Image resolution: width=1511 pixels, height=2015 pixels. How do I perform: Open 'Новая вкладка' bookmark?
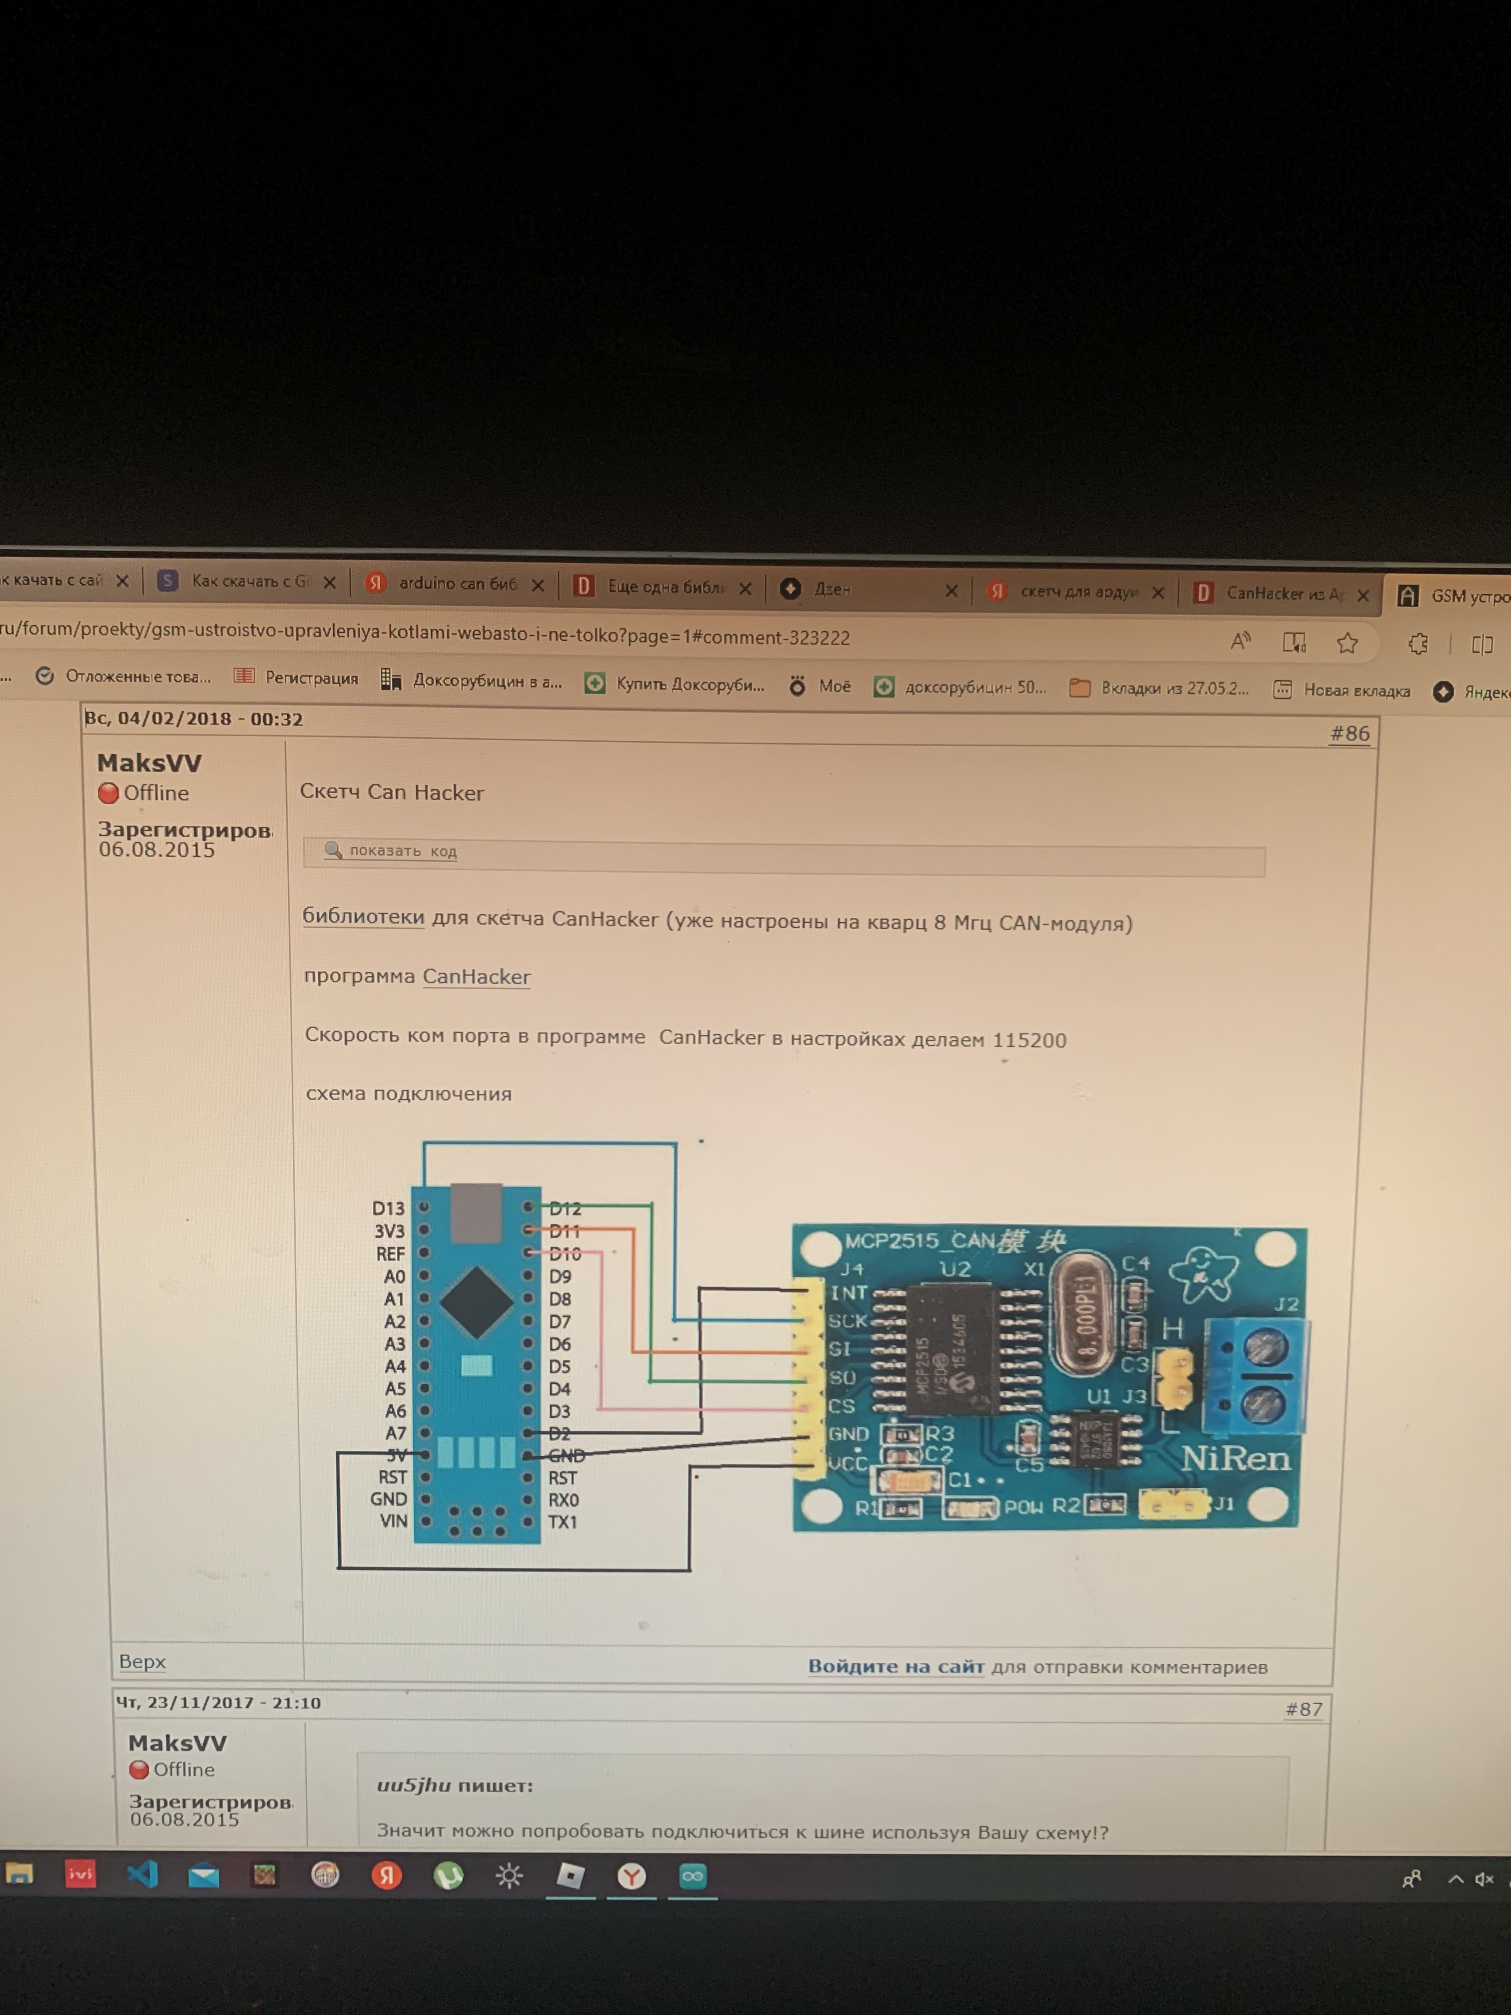click(x=1341, y=691)
